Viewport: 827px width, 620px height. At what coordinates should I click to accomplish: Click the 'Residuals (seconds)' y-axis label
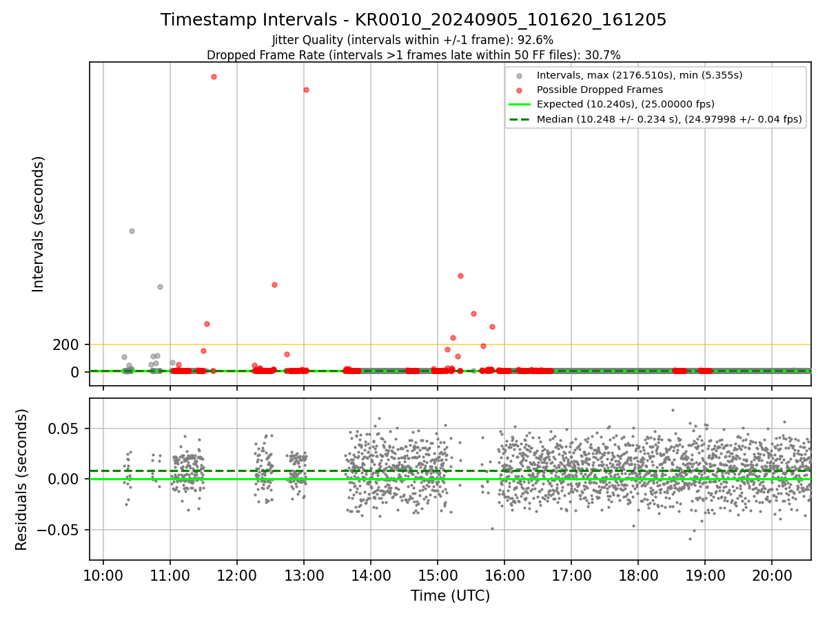pos(22,479)
